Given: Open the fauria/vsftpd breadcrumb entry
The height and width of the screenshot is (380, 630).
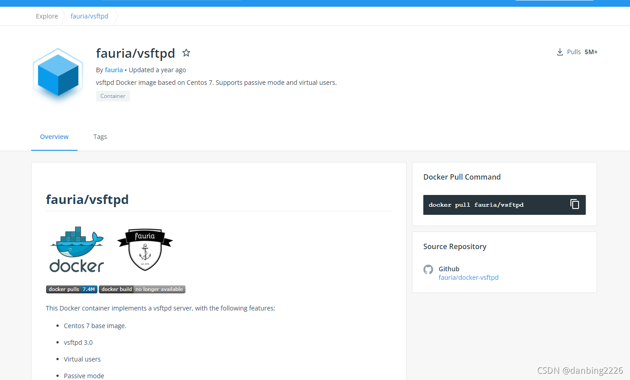Looking at the screenshot, I should coord(89,16).
